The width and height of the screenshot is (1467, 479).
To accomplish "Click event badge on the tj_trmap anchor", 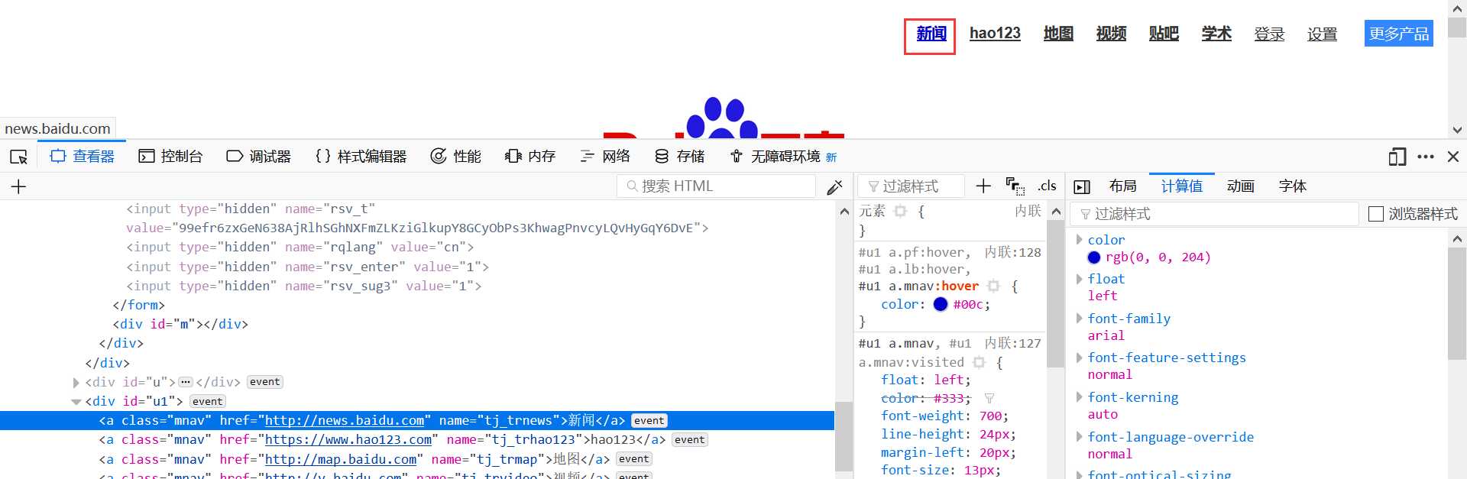I will click(634, 459).
